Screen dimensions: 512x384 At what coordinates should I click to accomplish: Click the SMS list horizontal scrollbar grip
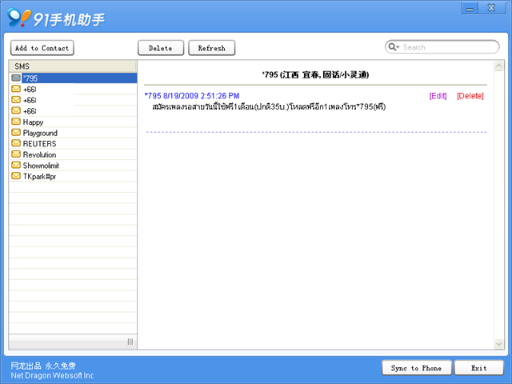130,342
